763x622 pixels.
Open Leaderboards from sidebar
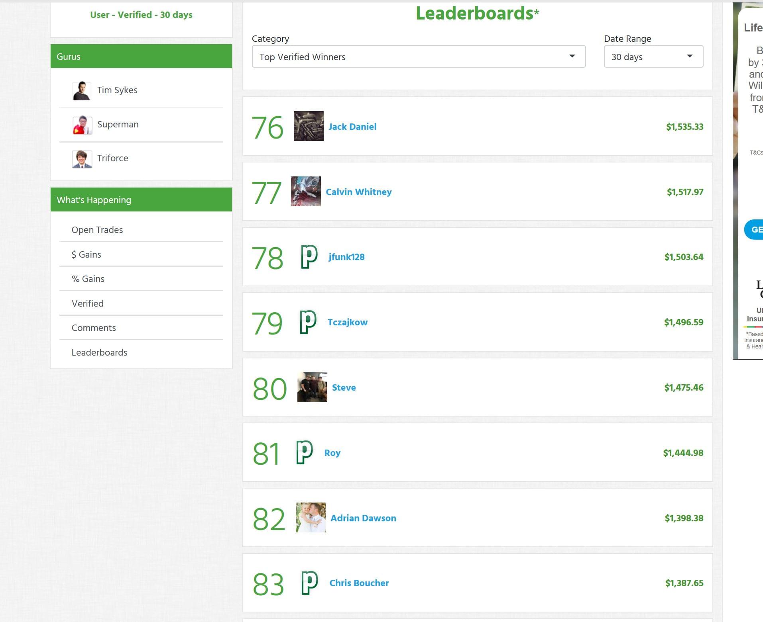[x=100, y=353]
